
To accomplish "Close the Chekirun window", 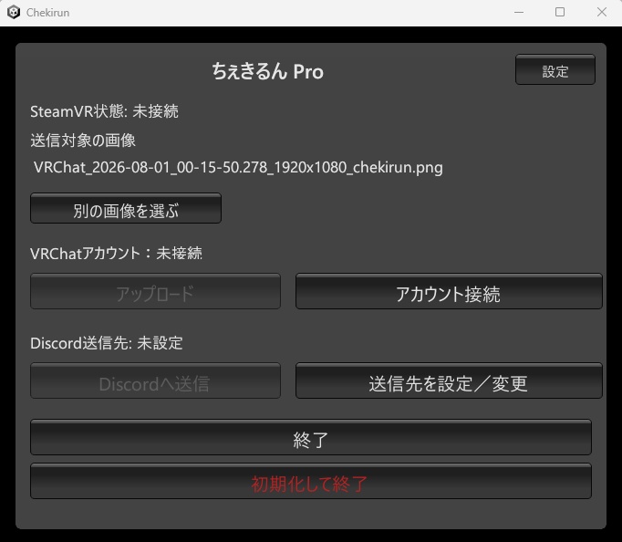I will pyautogui.click(x=602, y=12).
